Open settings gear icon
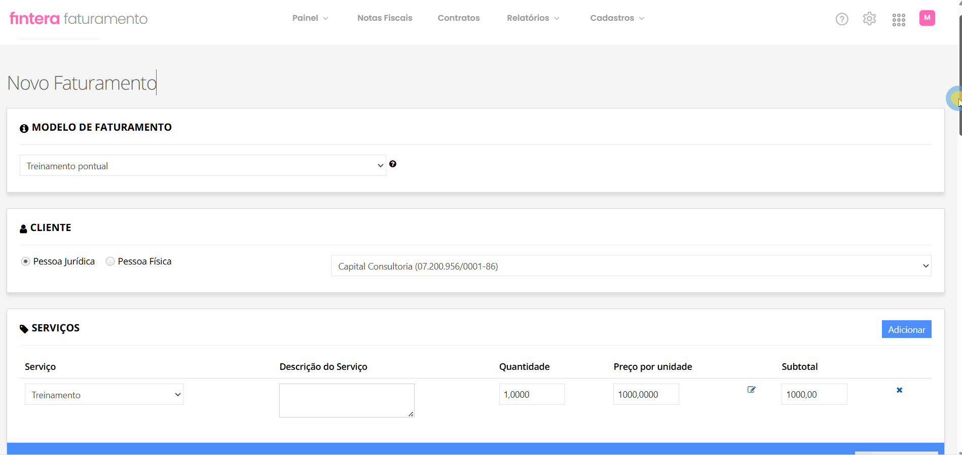 click(869, 19)
